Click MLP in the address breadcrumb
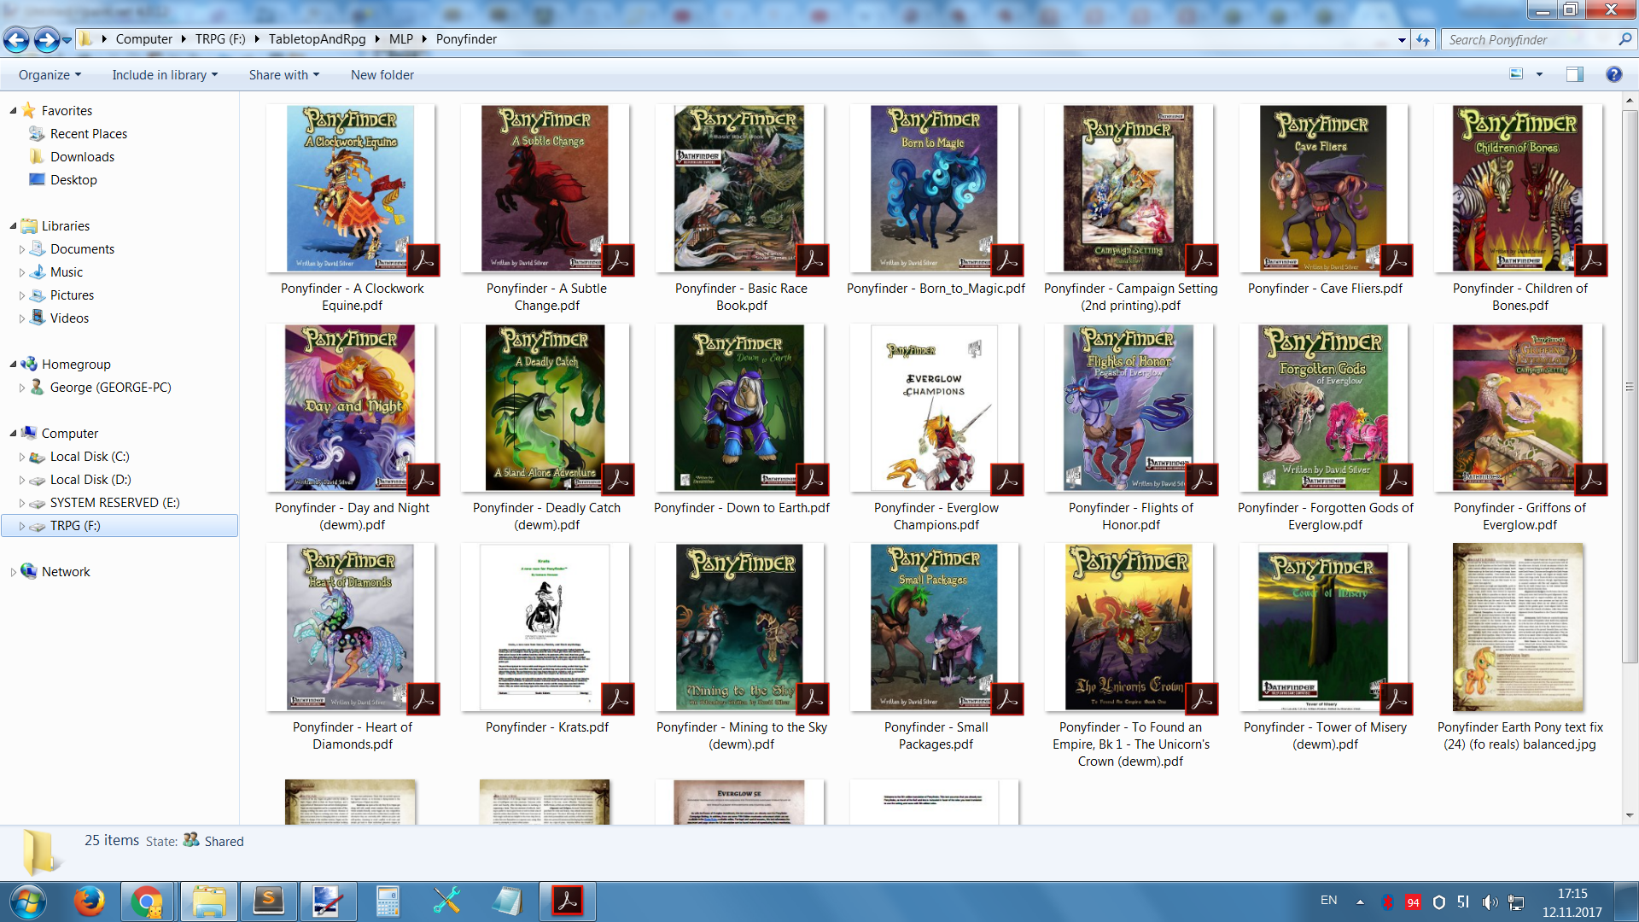The image size is (1639, 922). point(400,39)
